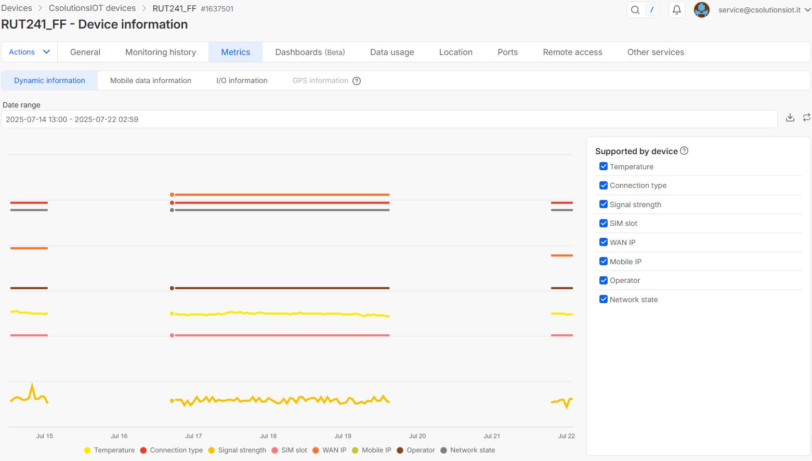812x461 pixels.
Task: Select the Mobile data information tab
Action: pos(151,80)
